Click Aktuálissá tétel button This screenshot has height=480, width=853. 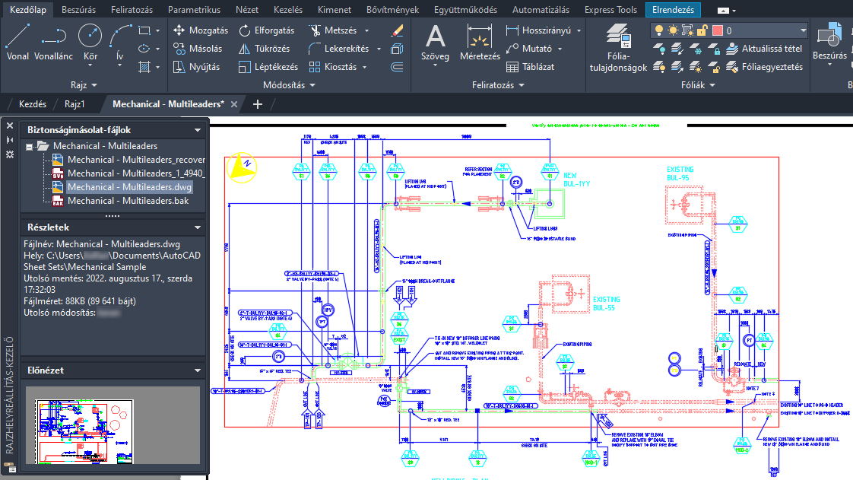click(764, 49)
